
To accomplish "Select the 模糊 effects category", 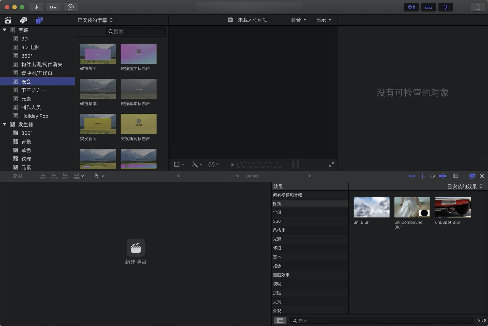I will tap(277, 284).
